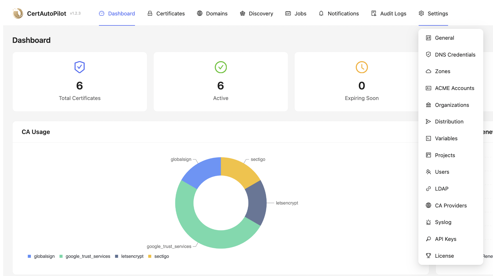Select the Domains globe icon

point(199,13)
